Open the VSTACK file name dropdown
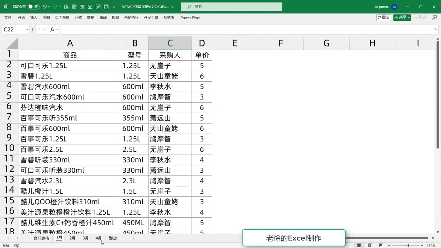The image size is (441, 248). [172, 7]
